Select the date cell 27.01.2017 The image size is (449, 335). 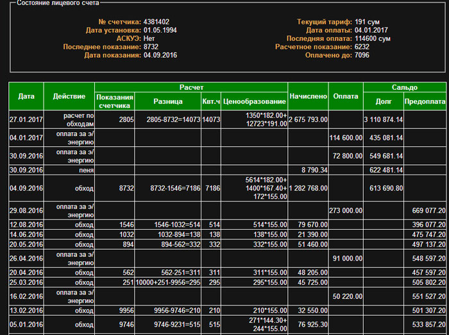click(26, 119)
